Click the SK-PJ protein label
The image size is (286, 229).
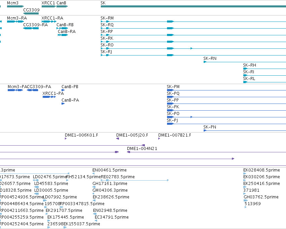tap(172, 120)
